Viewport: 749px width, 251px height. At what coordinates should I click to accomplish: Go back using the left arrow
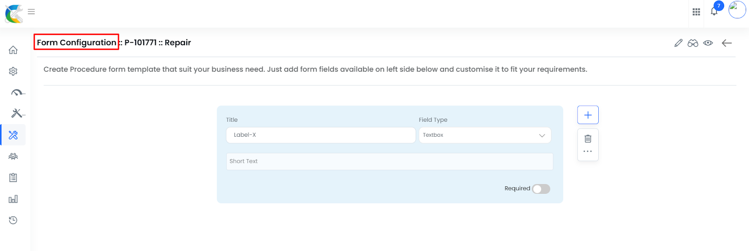(727, 43)
